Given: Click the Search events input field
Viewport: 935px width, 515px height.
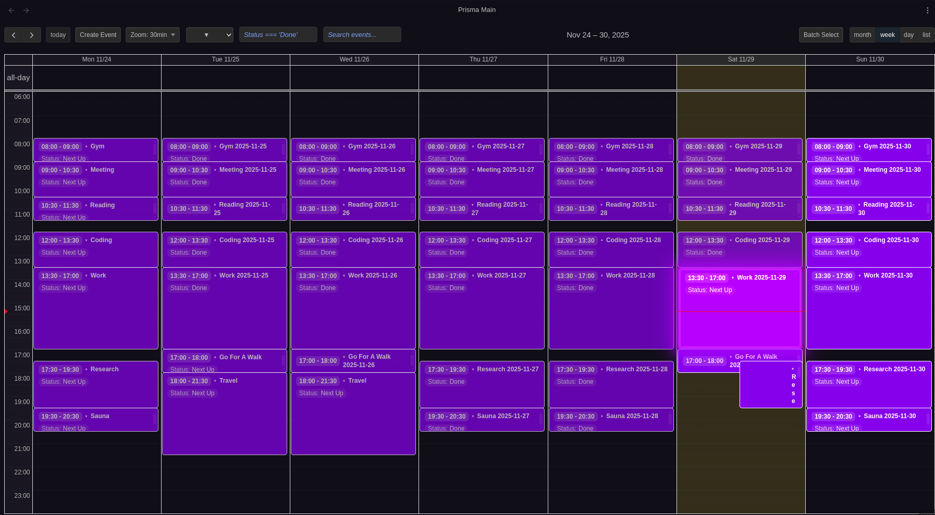Looking at the screenshot, I should (x=362, y=34).
